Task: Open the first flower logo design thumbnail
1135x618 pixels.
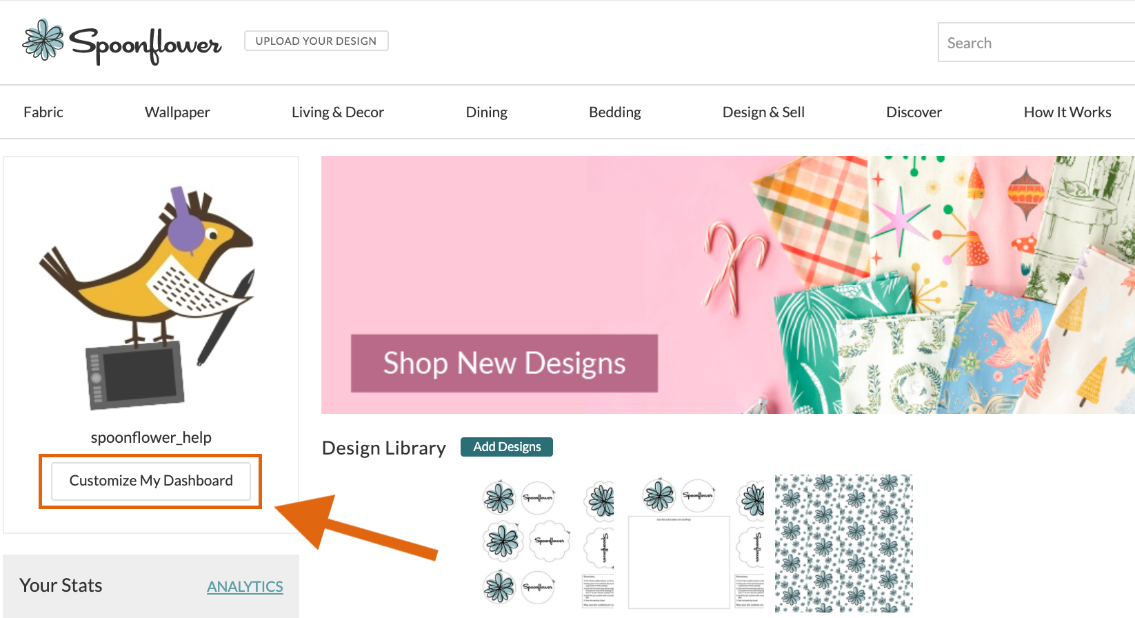Action: (548, 543)
